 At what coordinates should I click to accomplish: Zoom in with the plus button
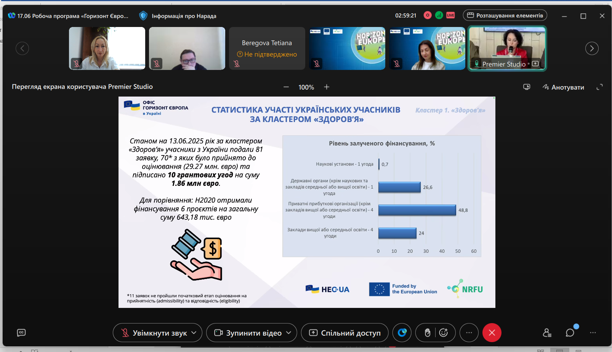327,87
